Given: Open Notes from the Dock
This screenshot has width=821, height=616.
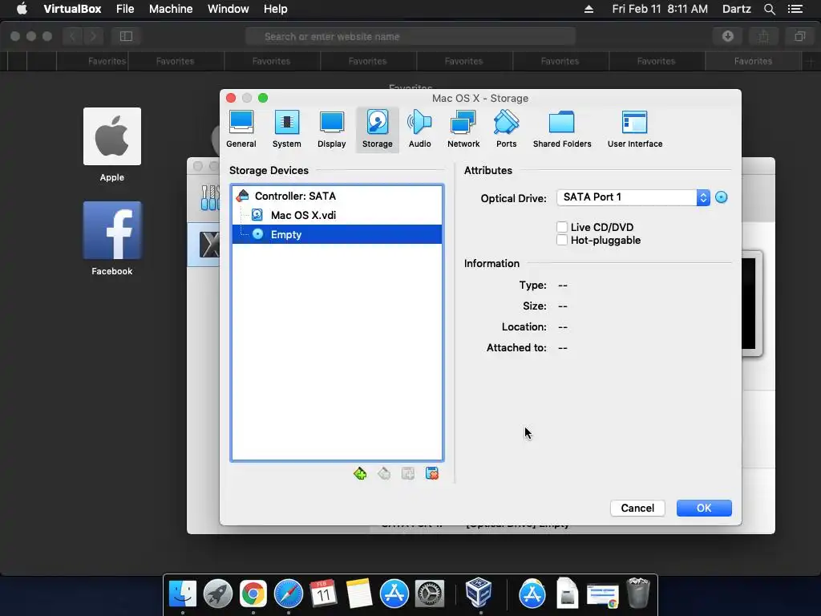Looking at the screenshot, I should pos(358,594).
